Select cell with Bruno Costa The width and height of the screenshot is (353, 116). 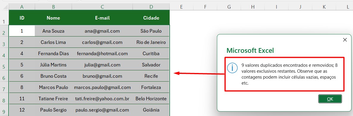53,76
